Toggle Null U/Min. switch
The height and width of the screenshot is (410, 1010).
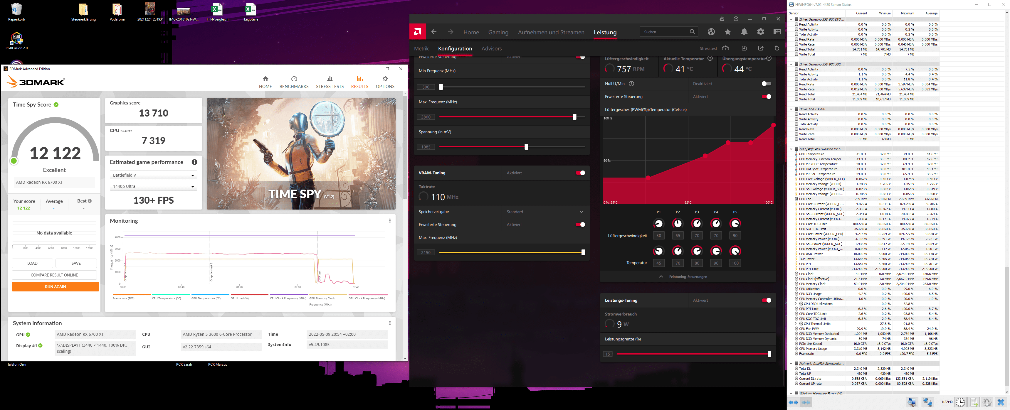(766, 83)
